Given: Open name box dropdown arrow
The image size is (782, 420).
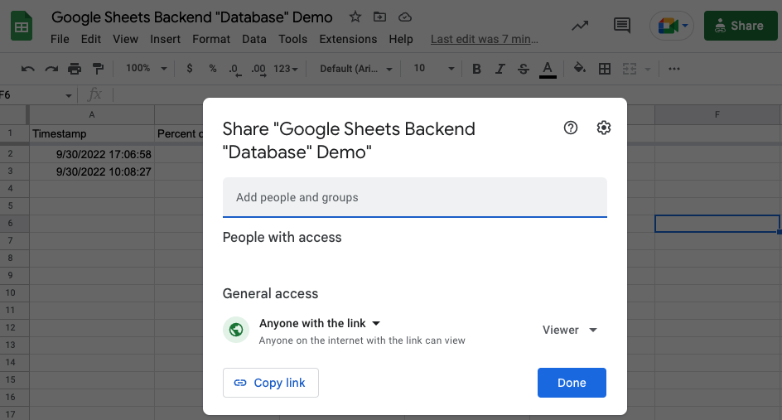Looking at the screenshot, I should (x=68, y=95).
